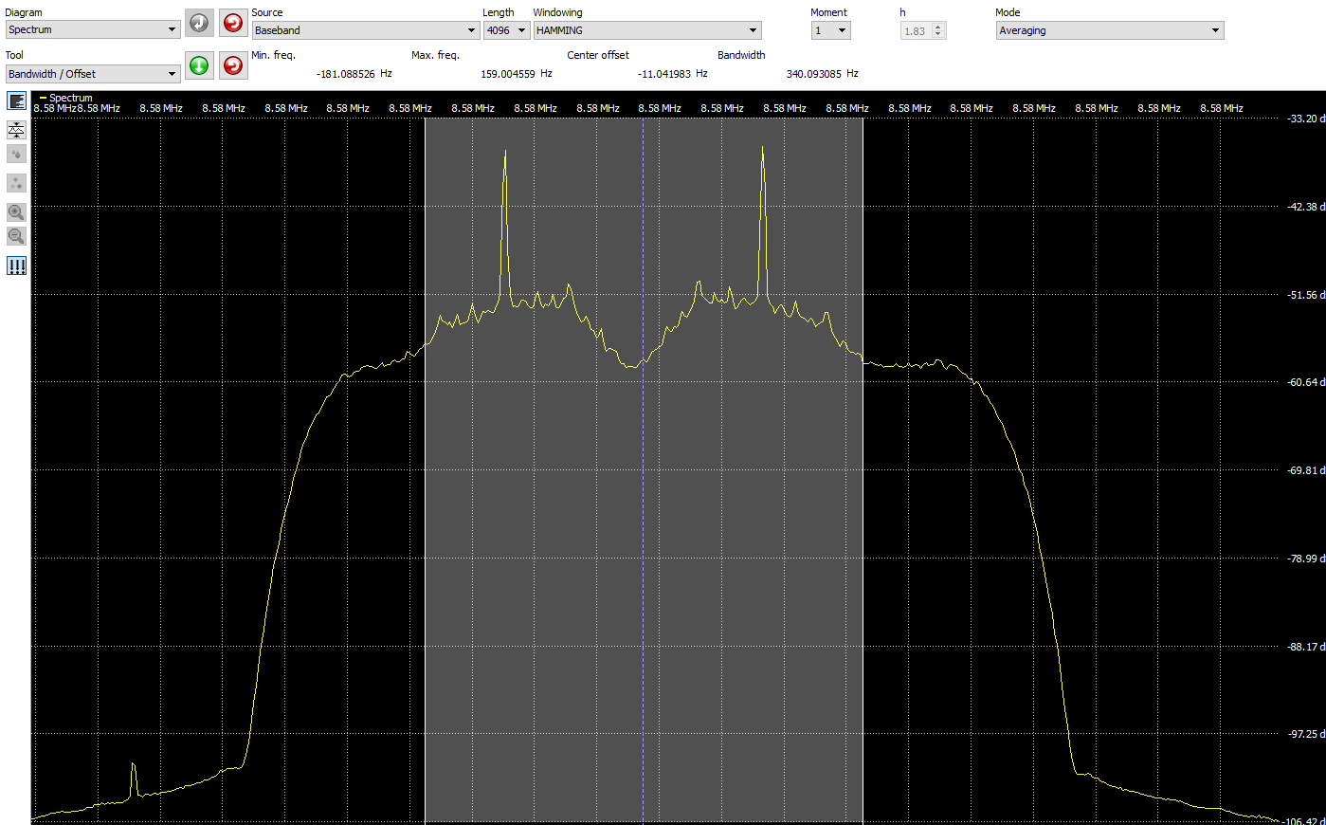Screen dimensions: 1326x825
Task: Click the Moment label text
Action: (x=828, y=12)
